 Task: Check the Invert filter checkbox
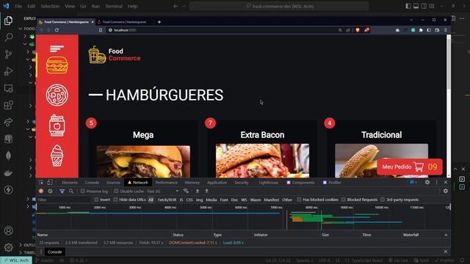[x=96, y=199]
